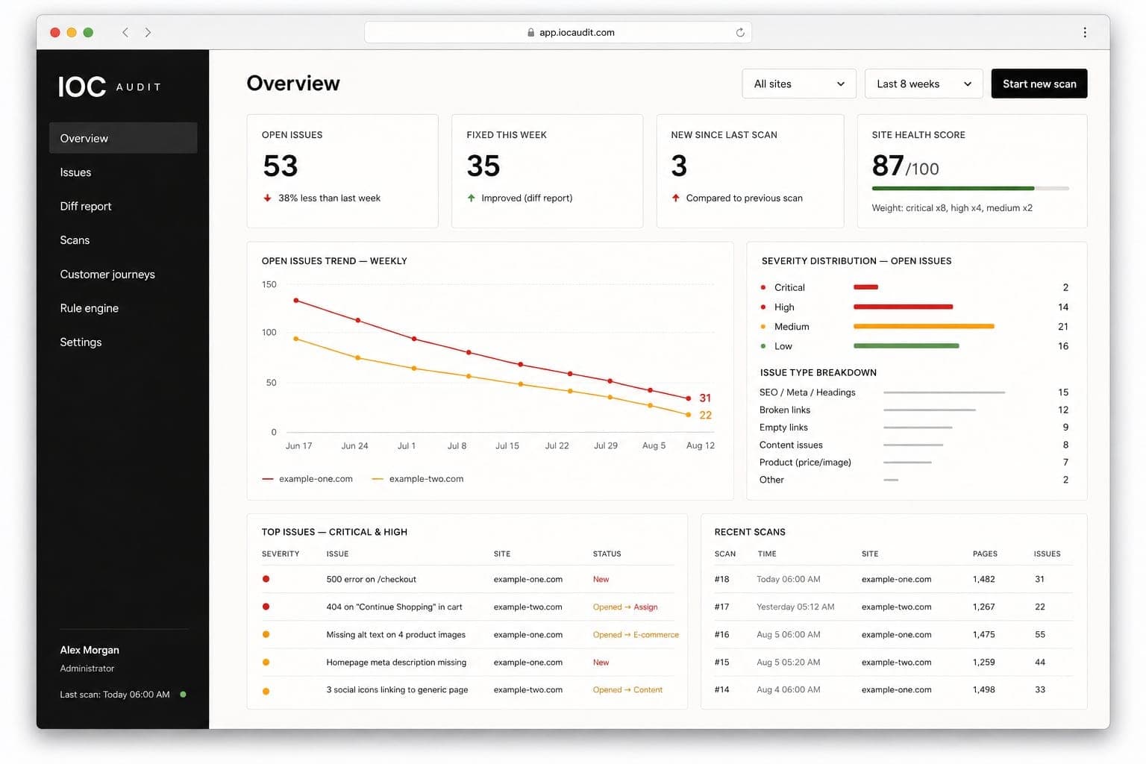The image size is (1146, 764).
Task: Click severity dot for 500 error on /checkout
Action: (x=266, y=579)
